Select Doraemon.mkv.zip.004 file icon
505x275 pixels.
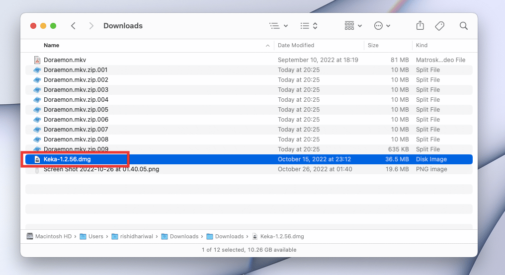click(37, 100)
